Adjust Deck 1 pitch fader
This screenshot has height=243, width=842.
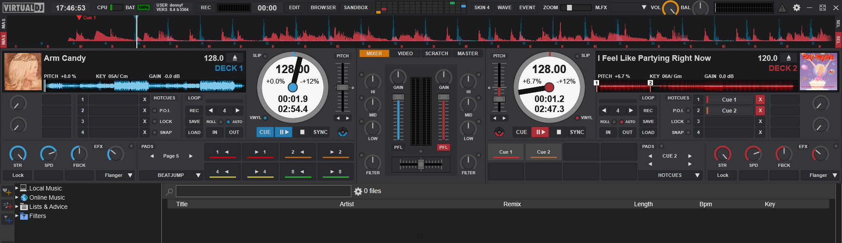pyautogui.click(x=343, y=87)
